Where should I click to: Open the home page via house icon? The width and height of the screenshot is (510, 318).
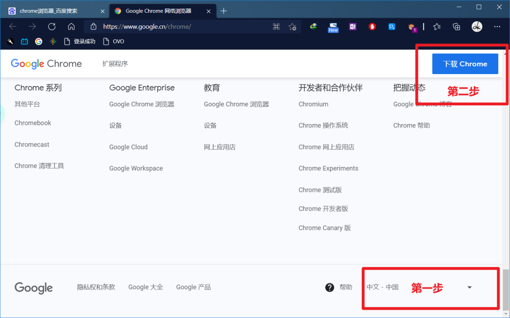click(x=71, y=26)
